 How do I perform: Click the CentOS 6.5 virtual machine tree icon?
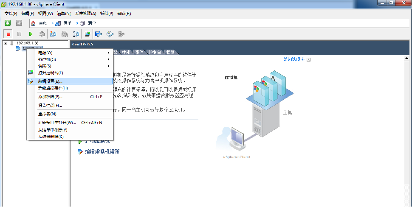pyautogui.click(x=18, y=48)
